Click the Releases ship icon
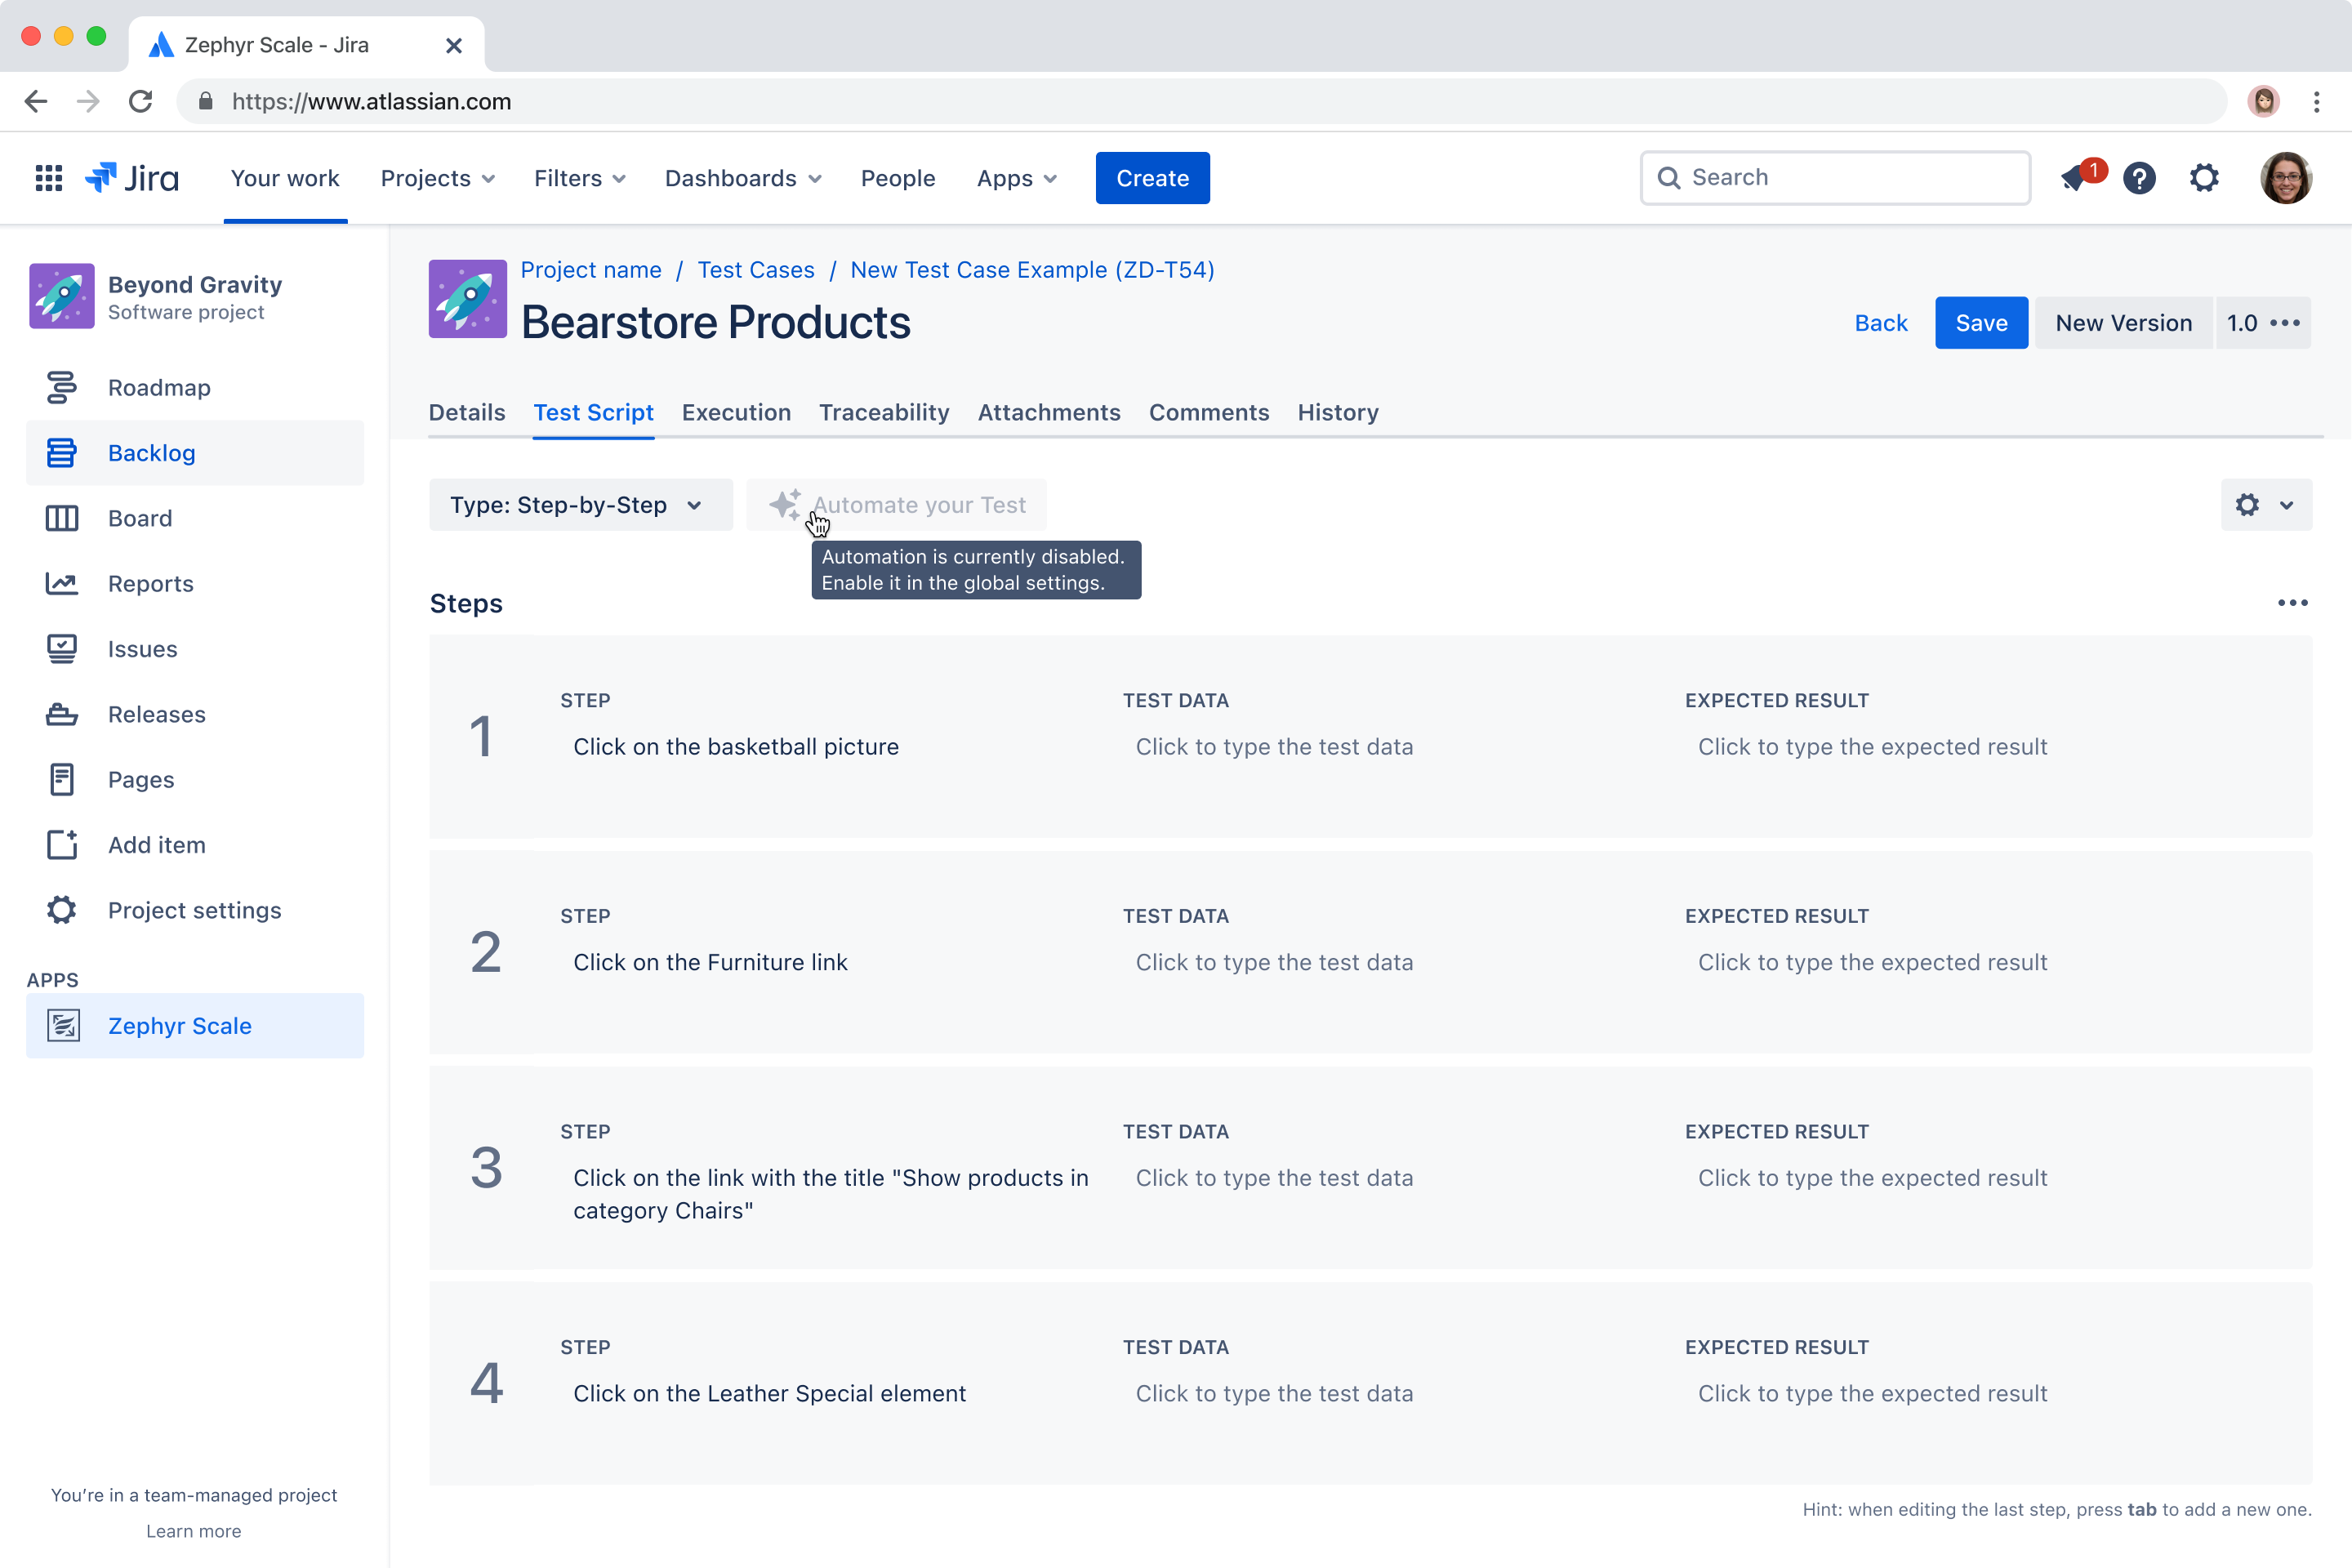Screen dimensions: 2352x1568 62,714
